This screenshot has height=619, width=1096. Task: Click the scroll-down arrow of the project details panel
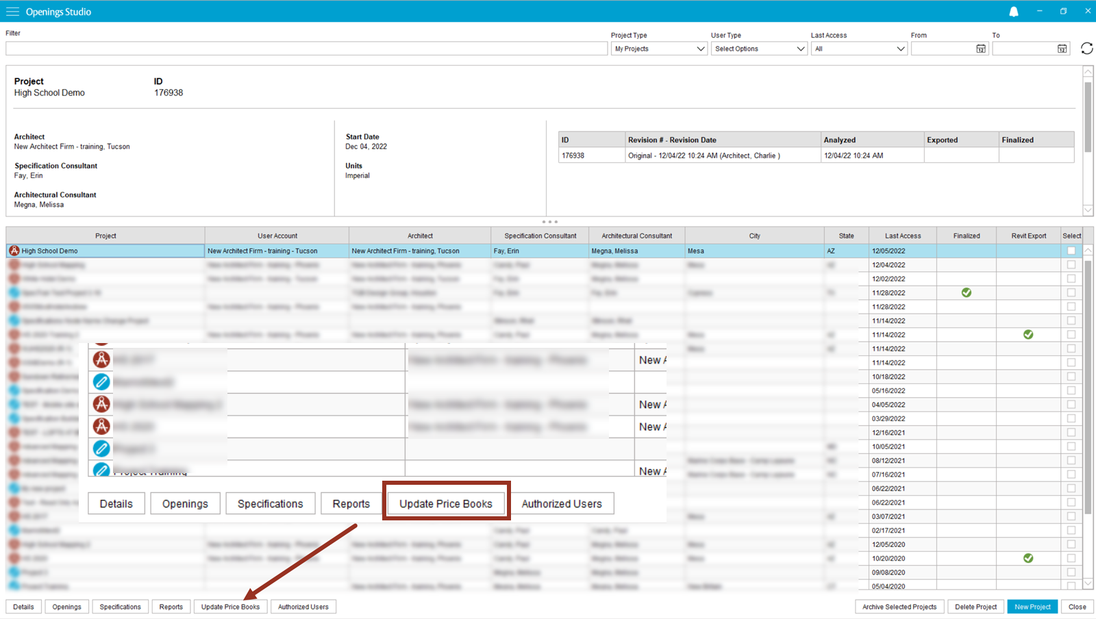tap(1088, 210)
